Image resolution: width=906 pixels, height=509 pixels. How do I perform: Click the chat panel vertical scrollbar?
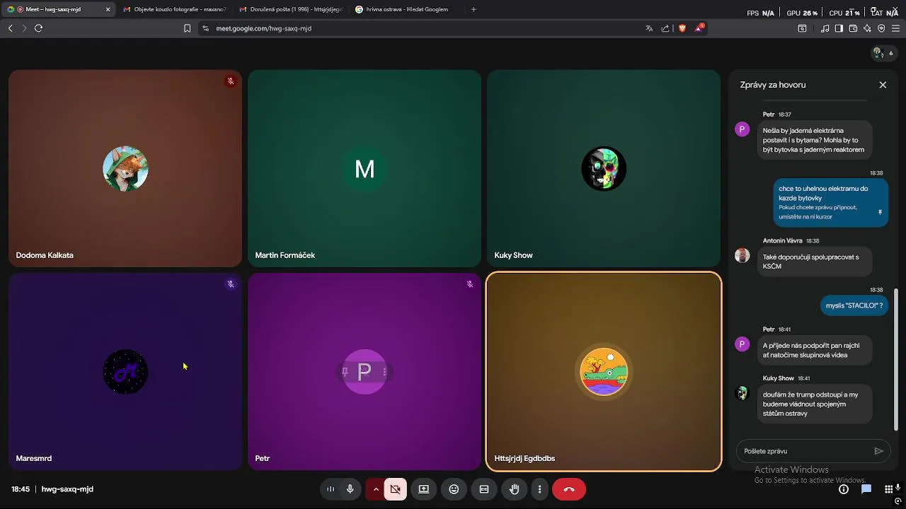[896, 359]
